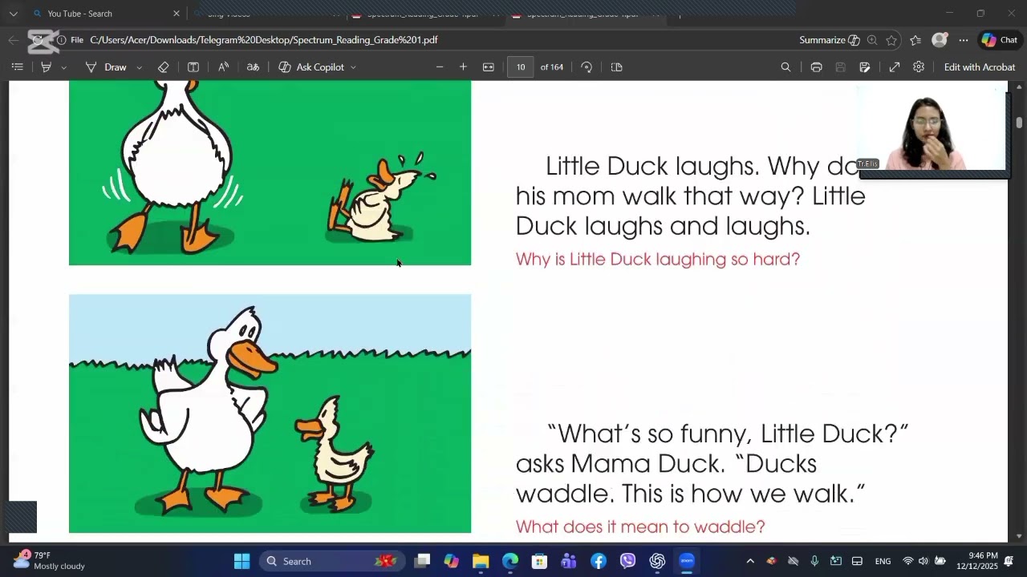The width and height of the screenshot is (1027, 577).
Task: Open ChatGPT from the taskbar
Action: (x=657, y=561)
